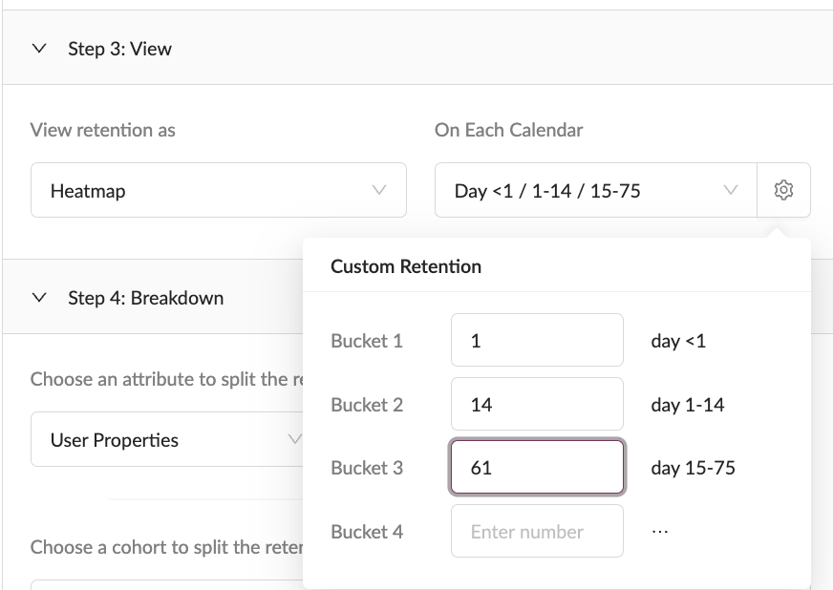Viewport: 833px width, 590px height.
Task: Collapse the Step 3: View chevron
Action: click(39, 49)
